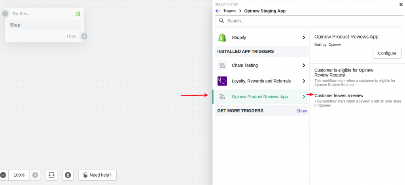Click the Select a Step header text

click(x=227, y=4)
